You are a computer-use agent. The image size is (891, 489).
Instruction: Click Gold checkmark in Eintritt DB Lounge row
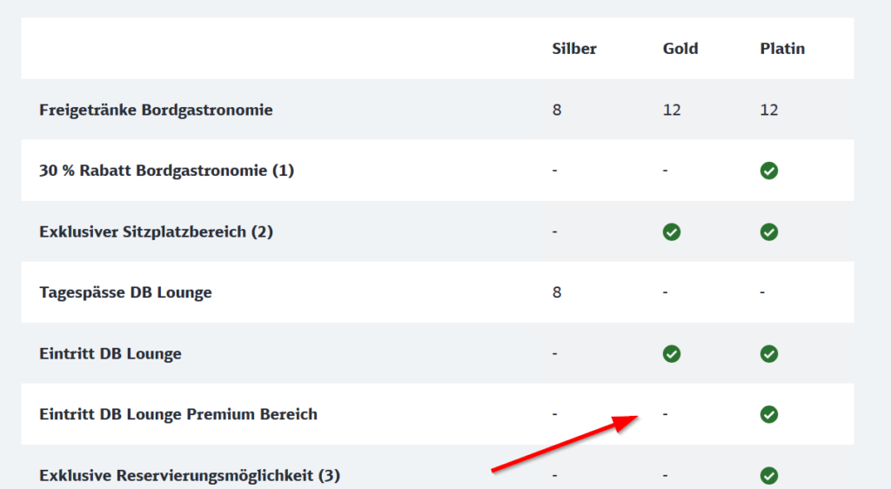click(x=672, y=354)
